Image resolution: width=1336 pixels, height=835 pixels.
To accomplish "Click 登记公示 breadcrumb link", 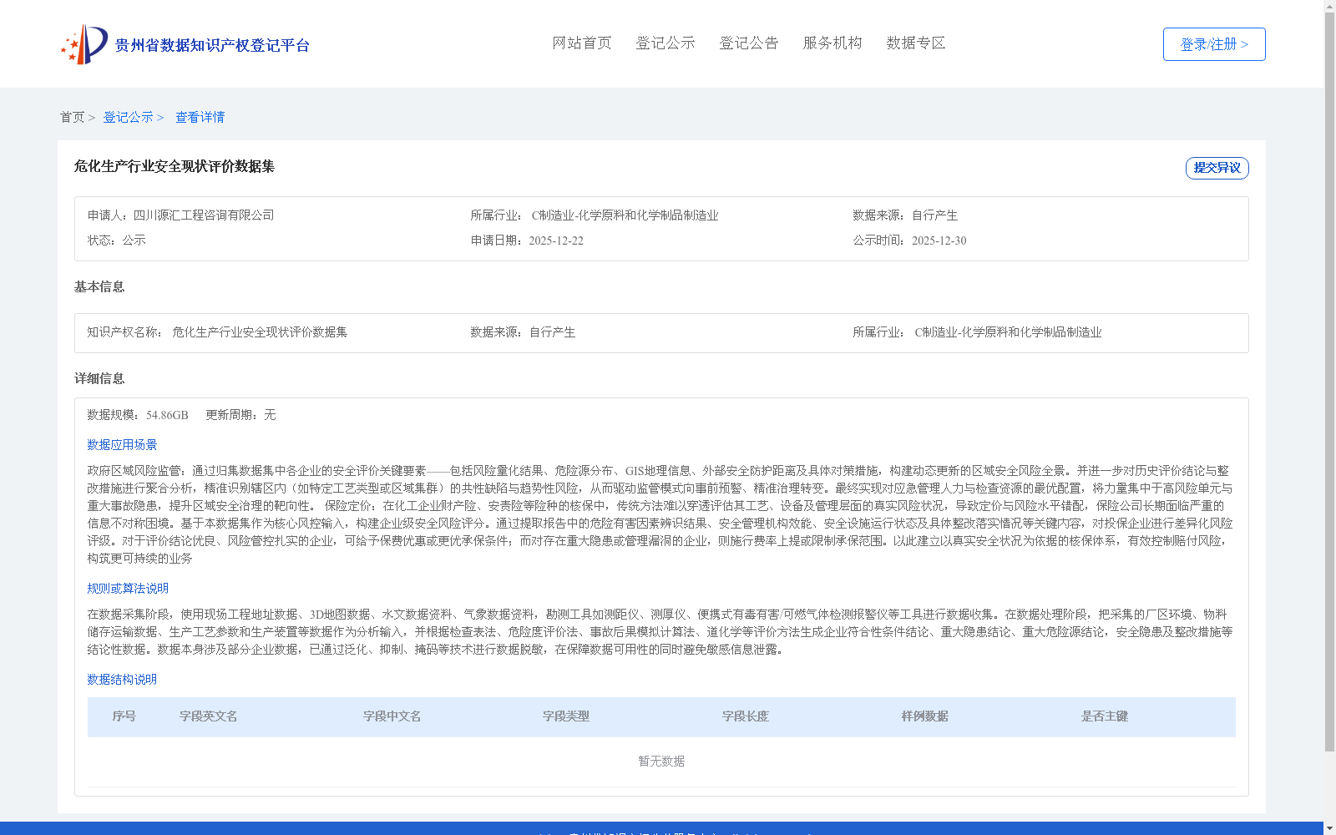I will click(x=128, y=118).
